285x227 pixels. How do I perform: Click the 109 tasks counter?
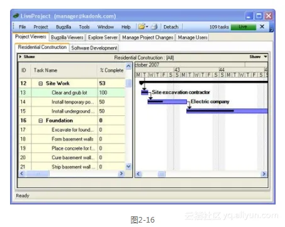pos(219,27)
